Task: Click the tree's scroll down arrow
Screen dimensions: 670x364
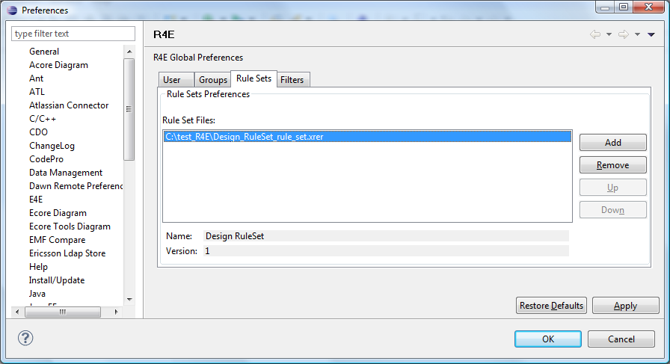Action: pyautogui.click(x=129, y=300)
